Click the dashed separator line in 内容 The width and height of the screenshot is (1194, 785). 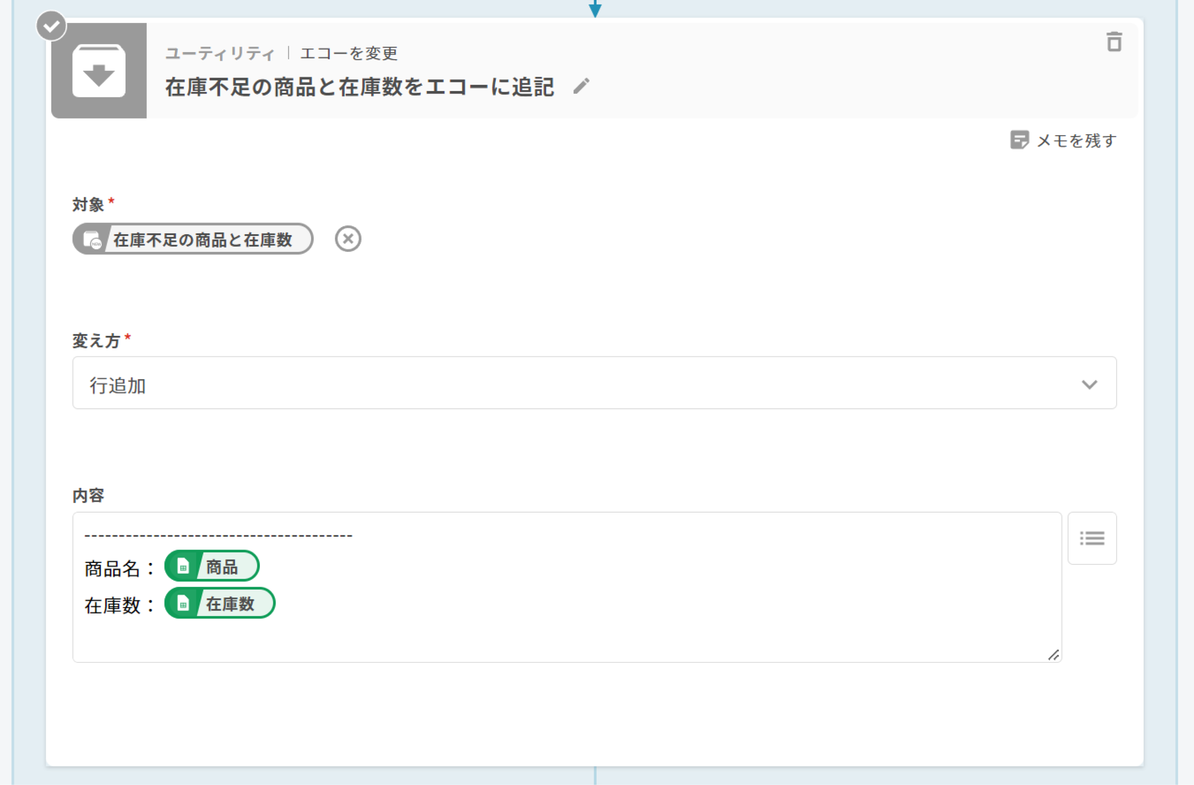218,536
